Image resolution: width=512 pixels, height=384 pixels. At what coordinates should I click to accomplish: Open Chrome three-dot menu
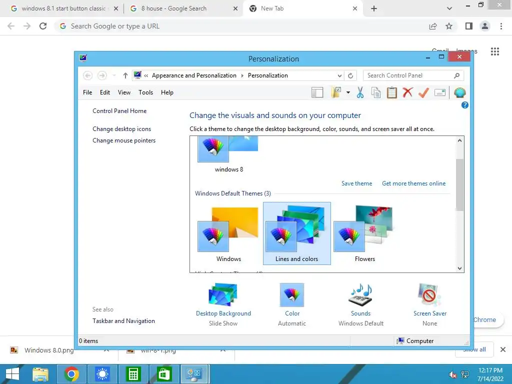[501, 26]
